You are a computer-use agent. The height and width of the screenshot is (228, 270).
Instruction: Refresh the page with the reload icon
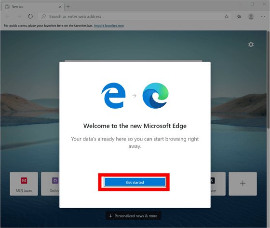point(30,16)
